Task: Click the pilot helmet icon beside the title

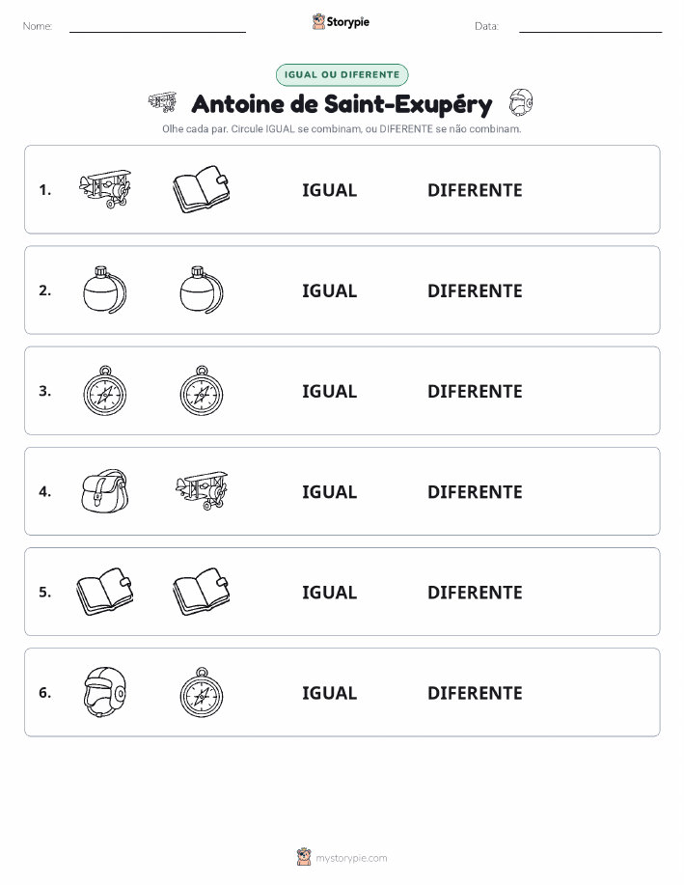Action: point(521,102)
